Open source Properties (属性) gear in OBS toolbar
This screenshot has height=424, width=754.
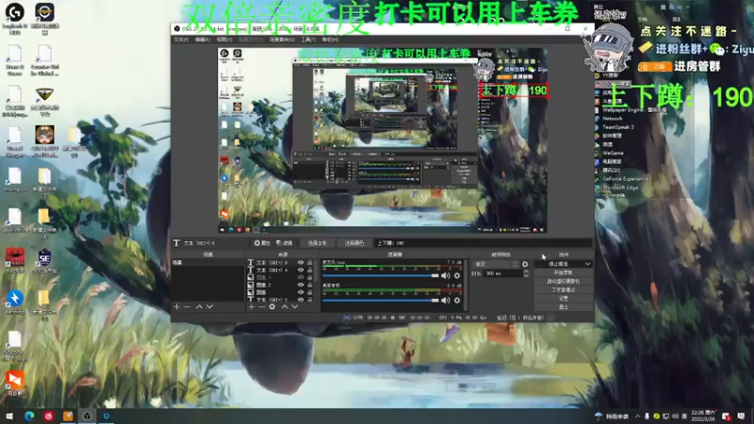[x=262, y=243]
